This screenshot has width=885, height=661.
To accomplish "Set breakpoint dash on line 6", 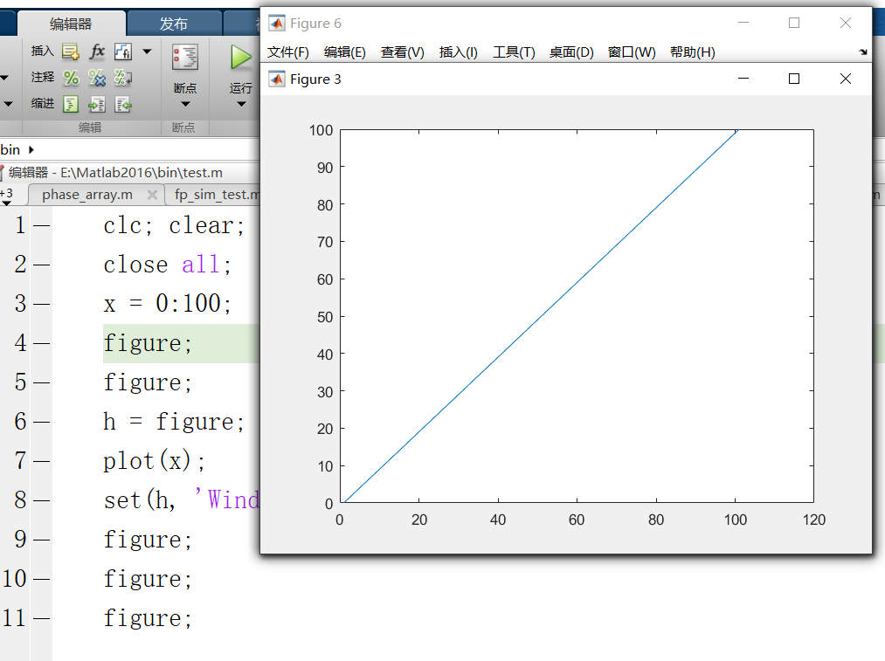I will [x=42, y=422].
